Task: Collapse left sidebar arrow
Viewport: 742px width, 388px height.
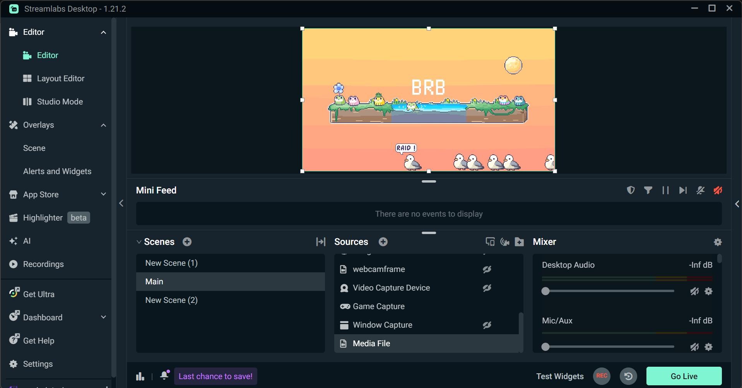Action: [x=121, y=203]
